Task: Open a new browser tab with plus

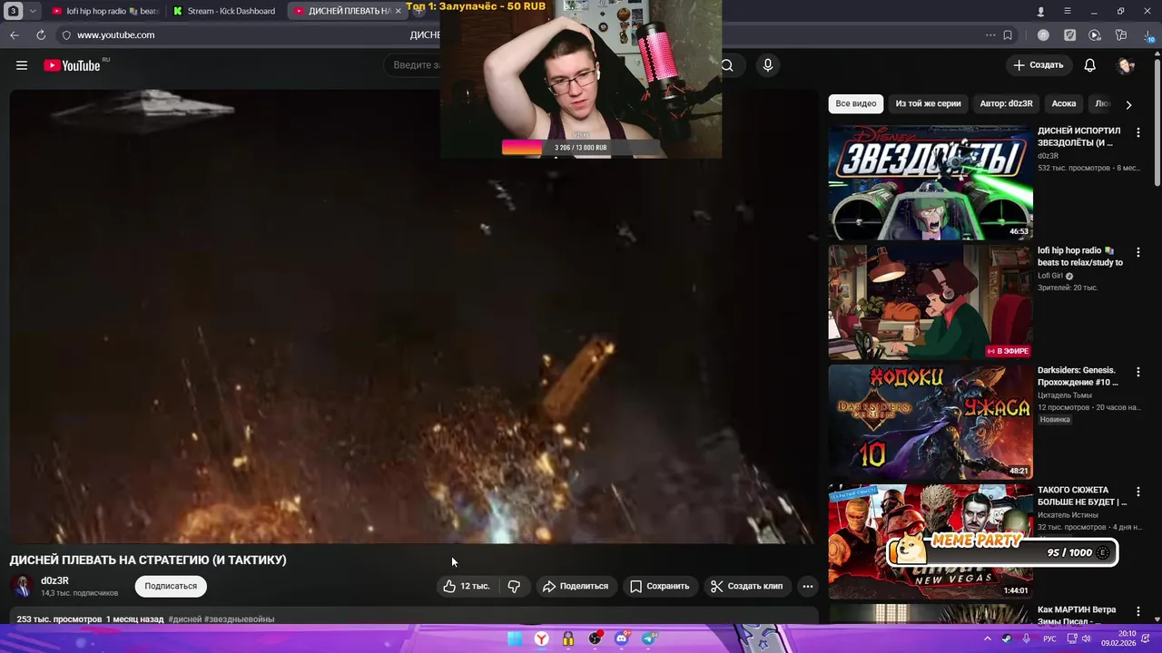Action: pyautogui.click(x=418, y=11)
